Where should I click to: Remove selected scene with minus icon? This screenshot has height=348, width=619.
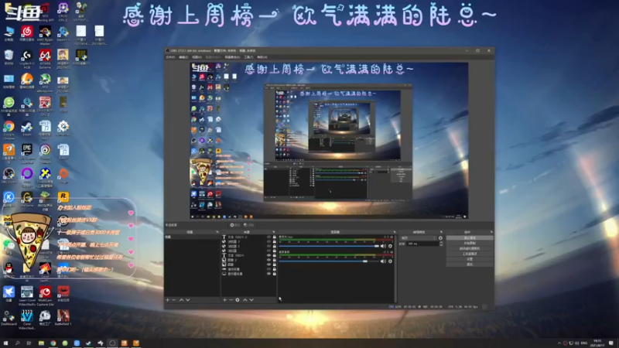[173, 300]
